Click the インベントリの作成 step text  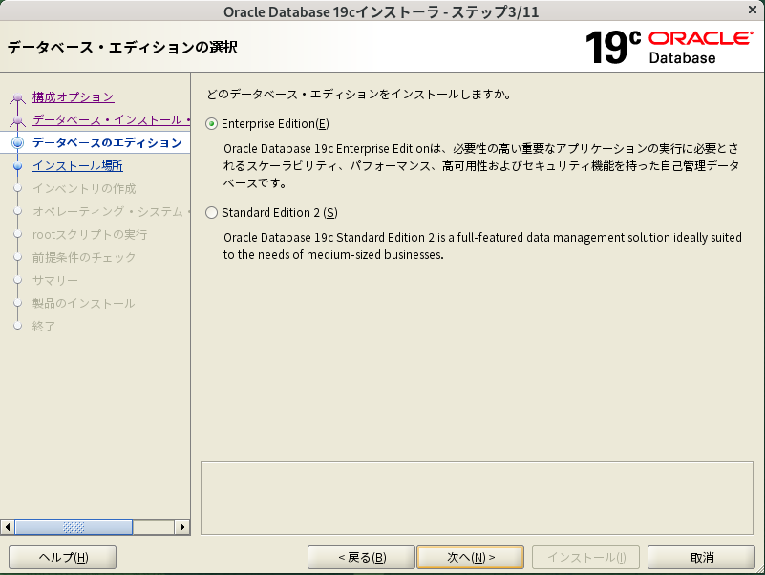pos(84,189)
